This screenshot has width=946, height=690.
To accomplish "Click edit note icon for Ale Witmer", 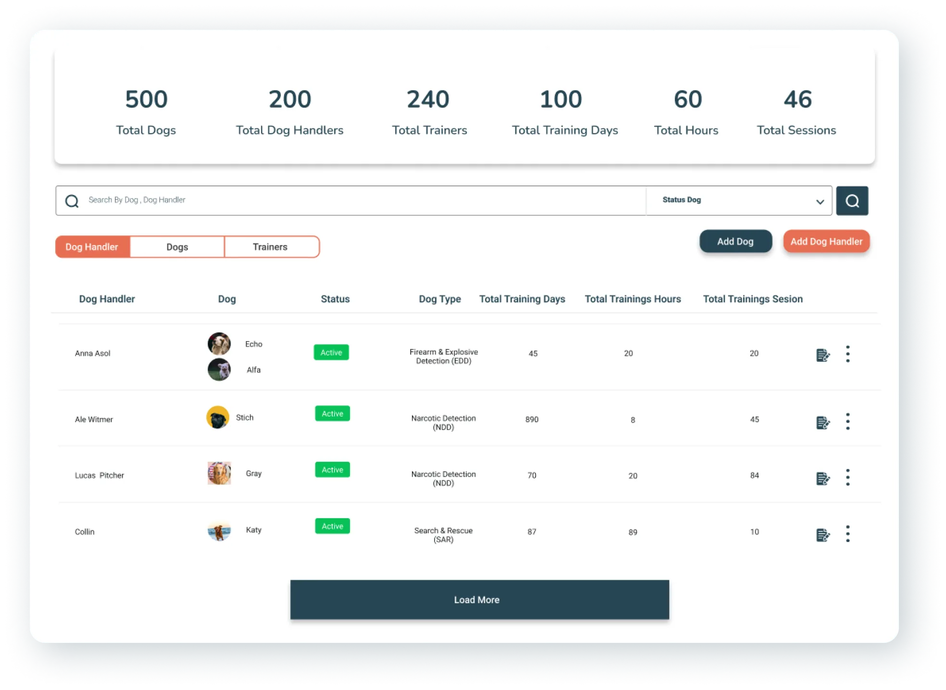I will (x=822, y=422).
